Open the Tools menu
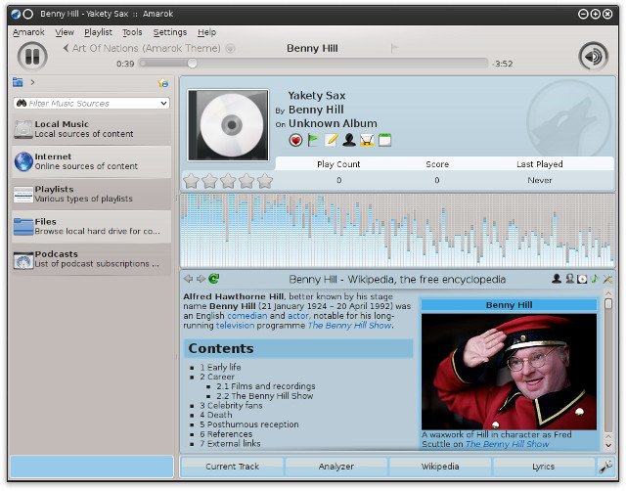The width and height of the screenshot is (626, 491). tap(132, 32)
